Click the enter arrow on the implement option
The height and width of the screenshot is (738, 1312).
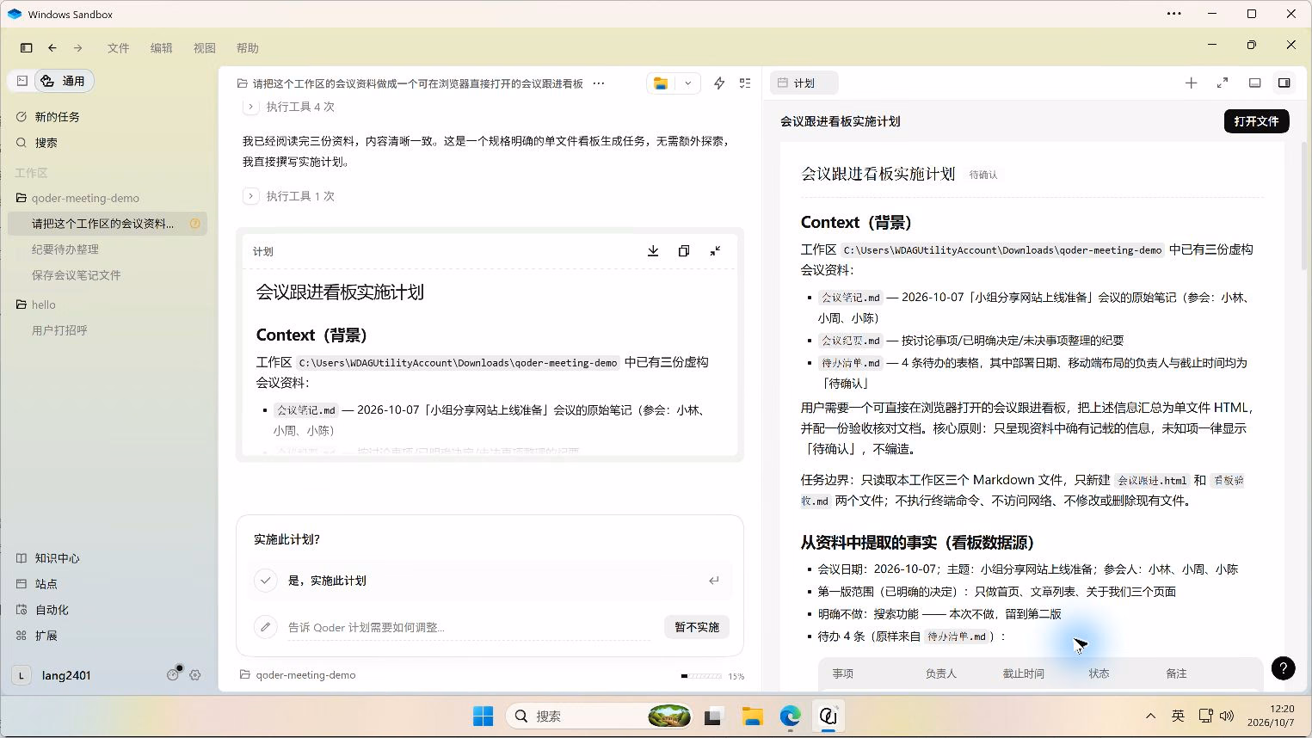[x=714, y=581]
